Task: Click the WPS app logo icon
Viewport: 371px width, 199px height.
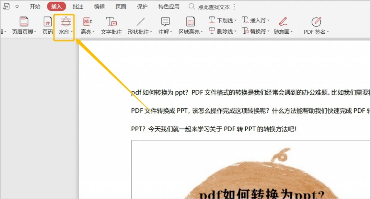Action: point(6,7)
